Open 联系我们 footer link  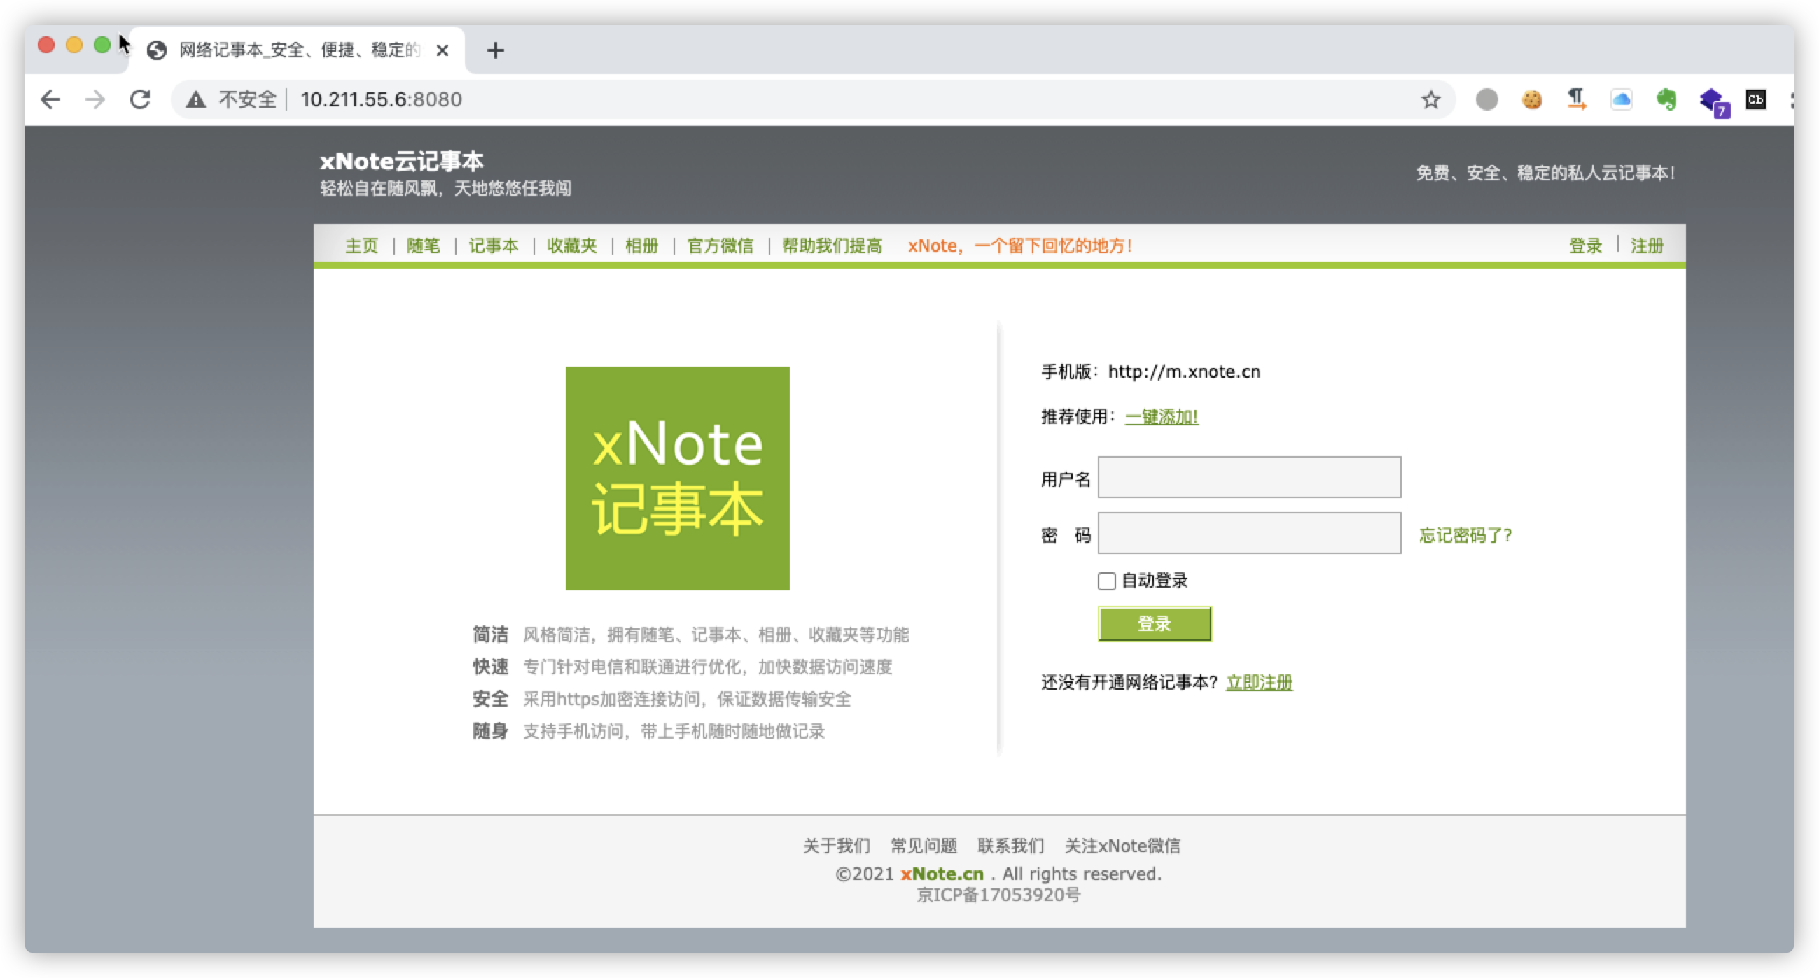click(x=1010, y=845)
